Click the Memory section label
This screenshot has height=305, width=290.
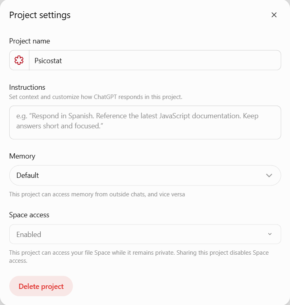tap(22, 156)
